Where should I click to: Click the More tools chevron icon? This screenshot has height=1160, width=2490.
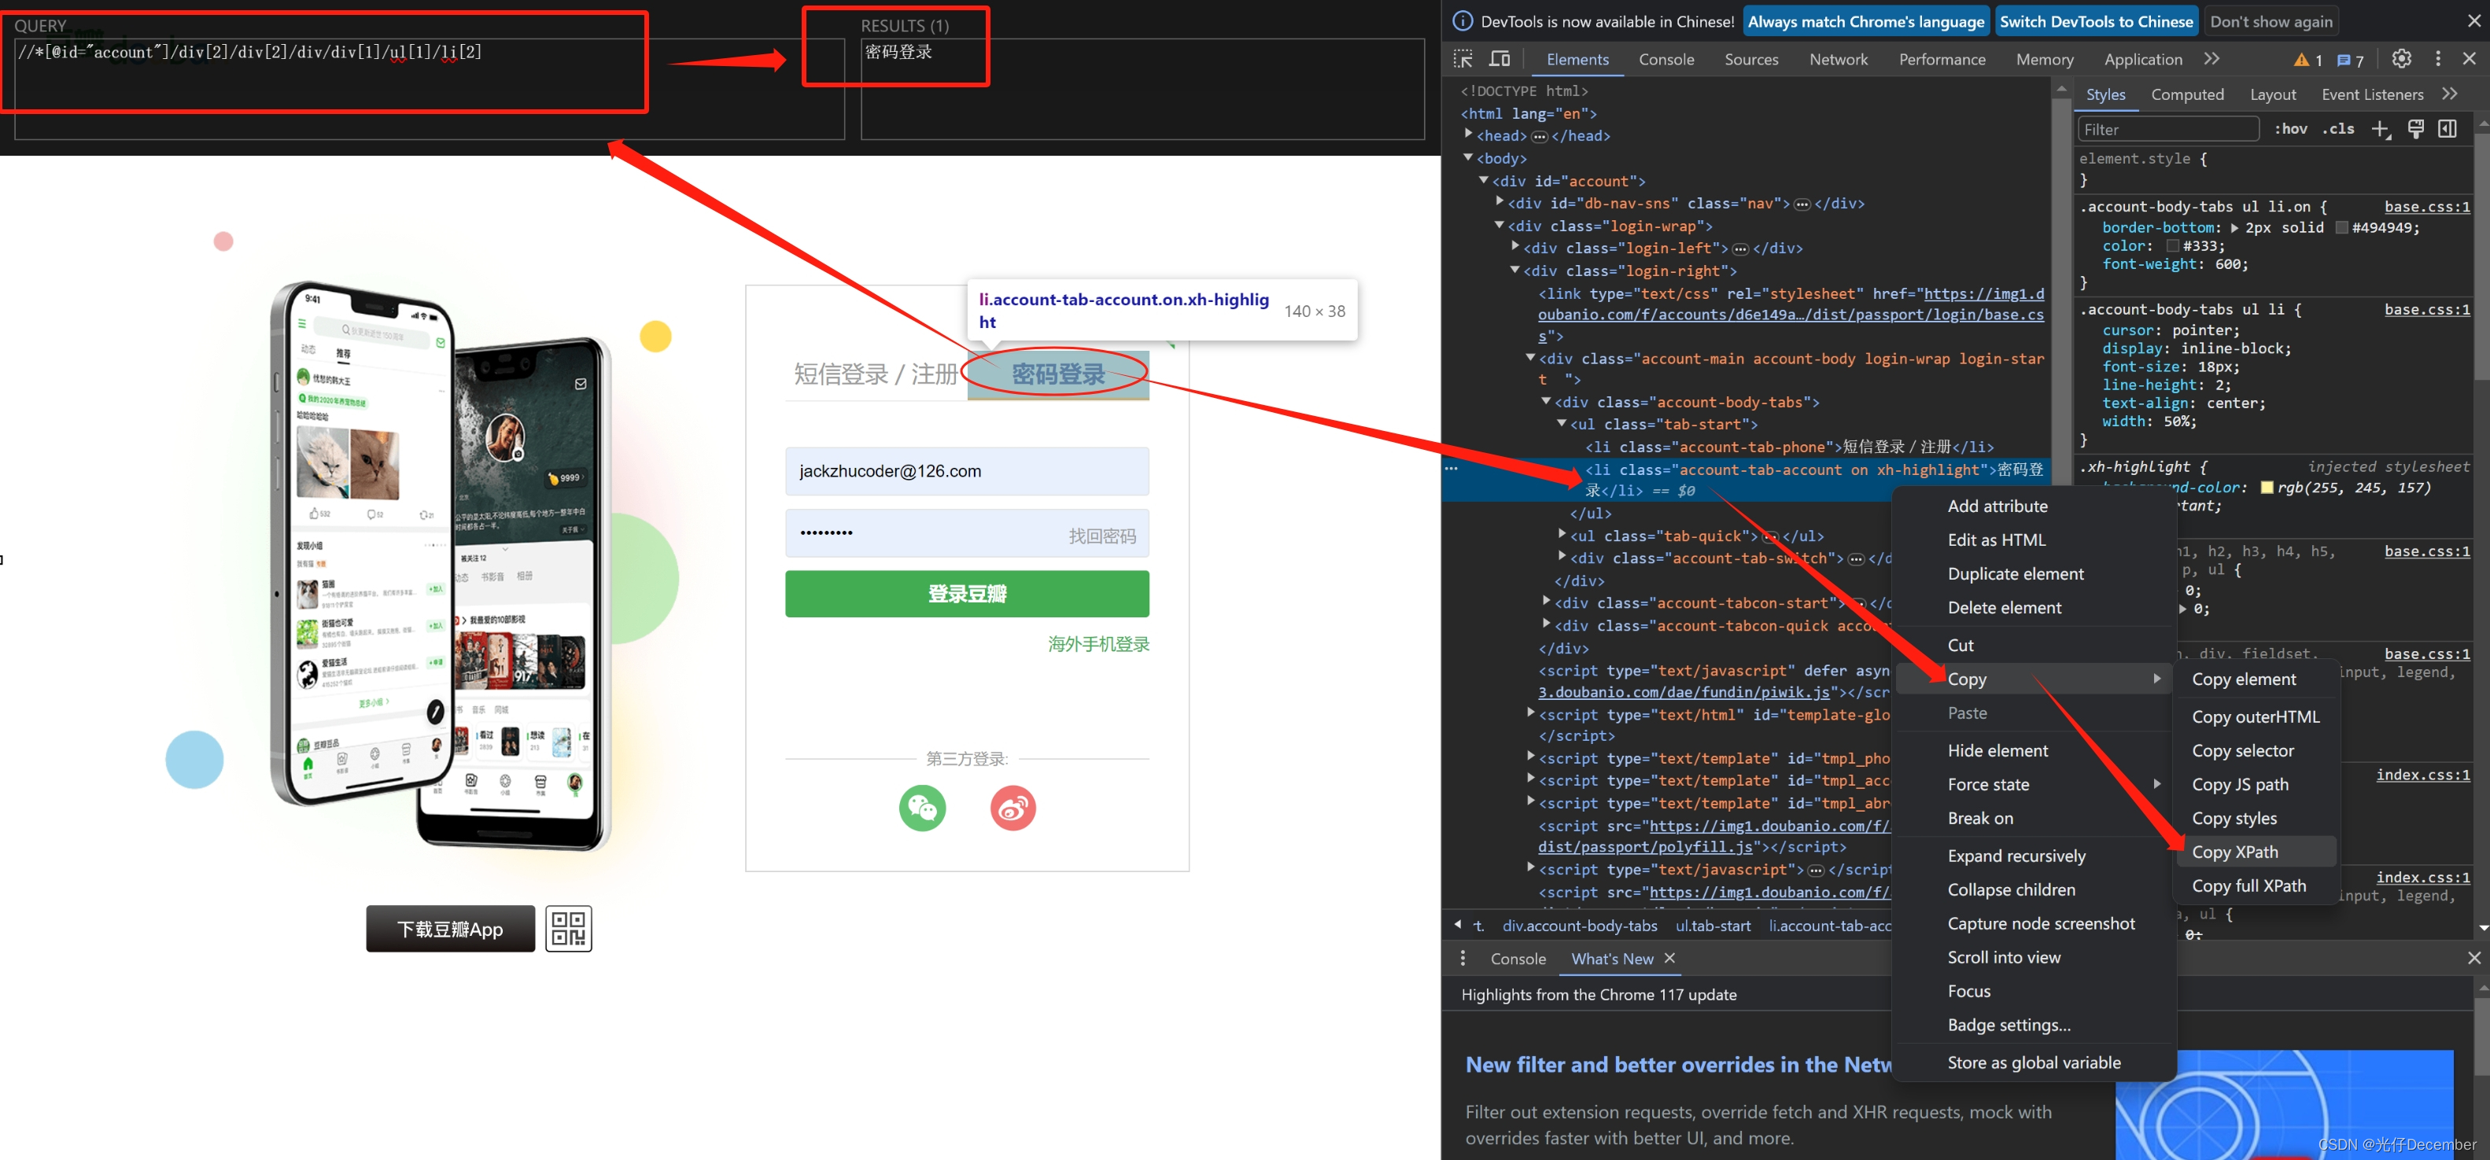pos(2215,62)
